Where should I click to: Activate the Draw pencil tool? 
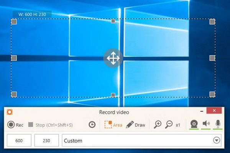coord(136,125)
